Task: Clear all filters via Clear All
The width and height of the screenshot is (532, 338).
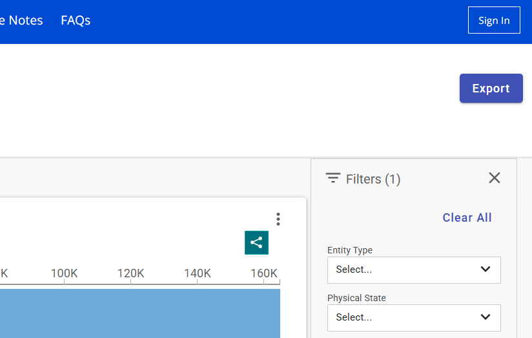Action: pos(467,218)
